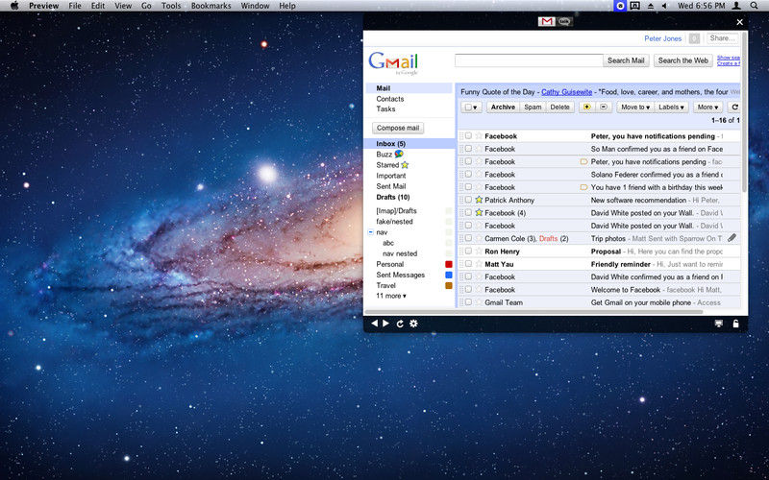Expand the 11 more labels list
Image resolution: width=769 pixels, height=480 pixels.
coord(391,296)
